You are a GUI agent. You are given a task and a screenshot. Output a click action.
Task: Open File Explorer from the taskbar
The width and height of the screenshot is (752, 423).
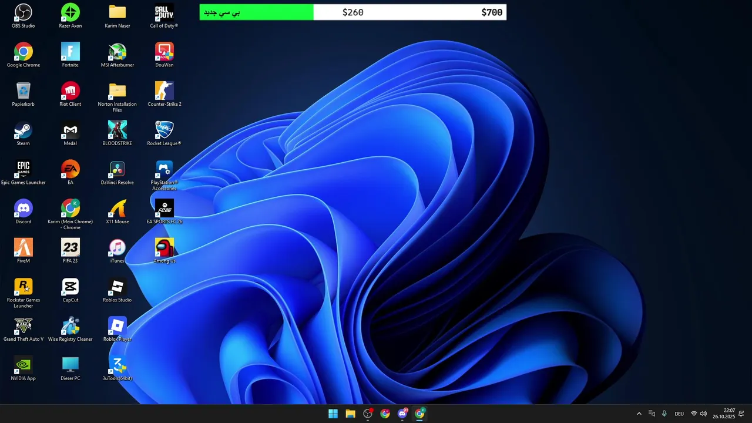click(351, 414)
